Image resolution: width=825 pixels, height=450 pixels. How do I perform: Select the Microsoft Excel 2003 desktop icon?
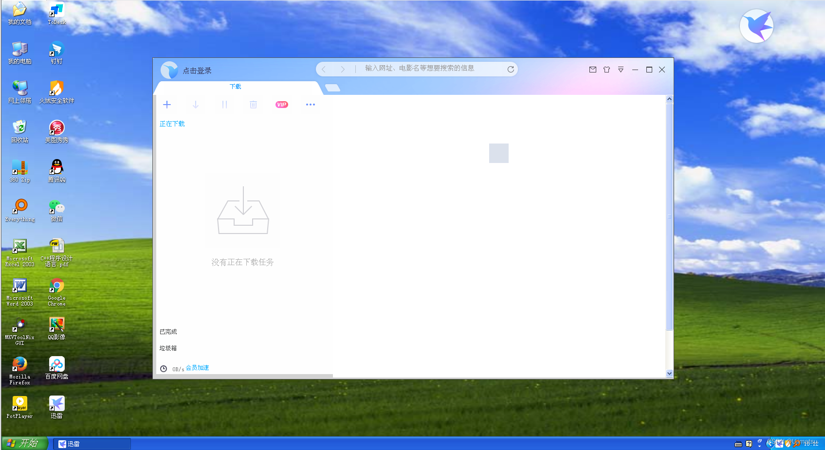[x=19, y=252]
